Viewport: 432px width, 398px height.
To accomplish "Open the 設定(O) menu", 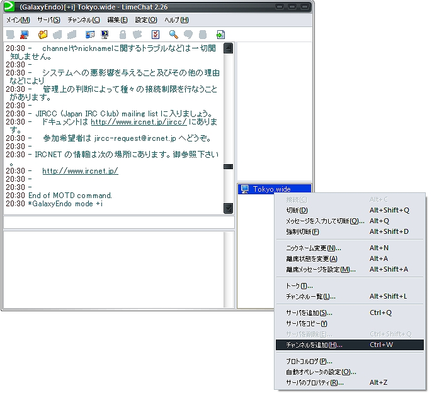I will click(145, 19).
